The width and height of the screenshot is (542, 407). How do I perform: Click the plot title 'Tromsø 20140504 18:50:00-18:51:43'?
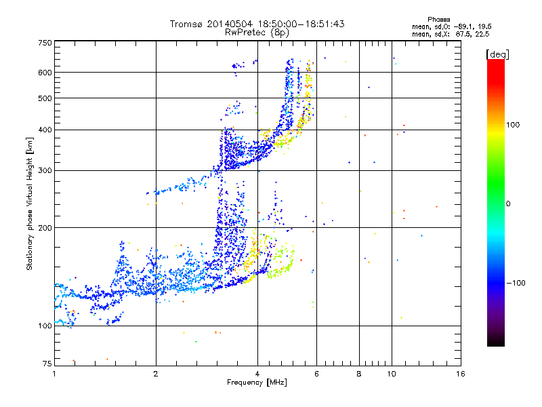(x=257, y=24)
